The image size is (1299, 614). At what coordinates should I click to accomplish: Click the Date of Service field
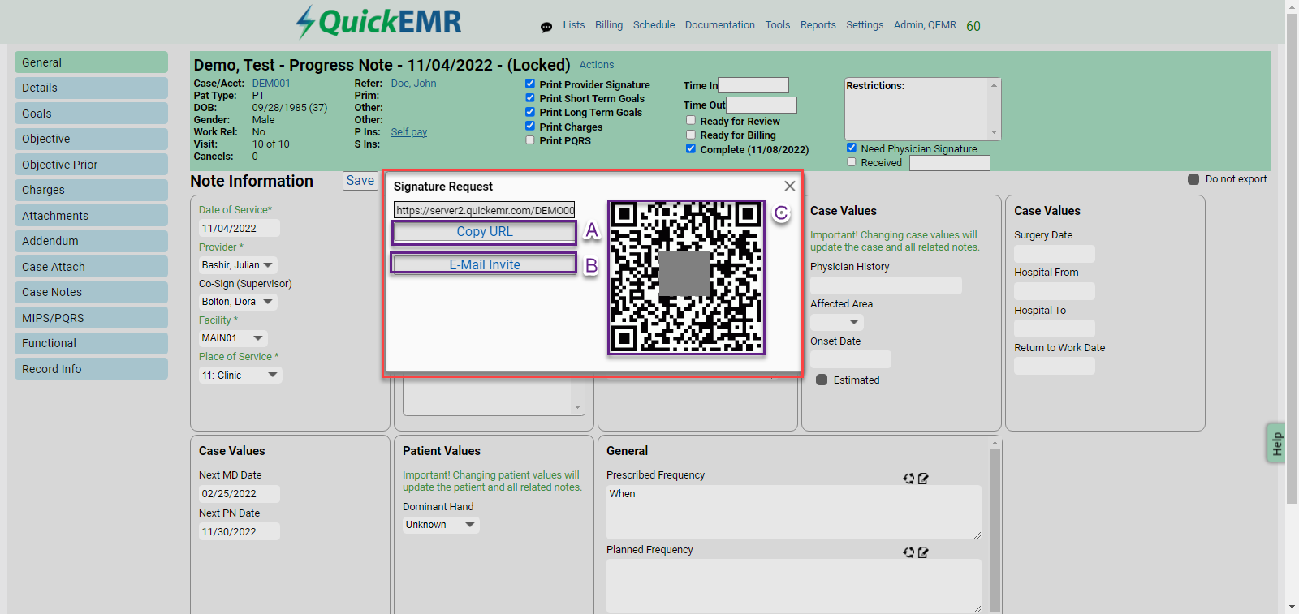(x=240, y=229)
